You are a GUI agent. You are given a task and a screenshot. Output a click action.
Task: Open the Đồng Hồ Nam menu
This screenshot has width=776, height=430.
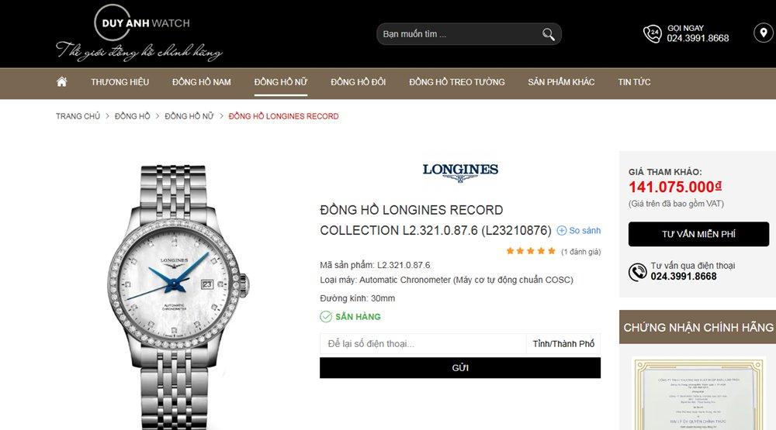202,82
